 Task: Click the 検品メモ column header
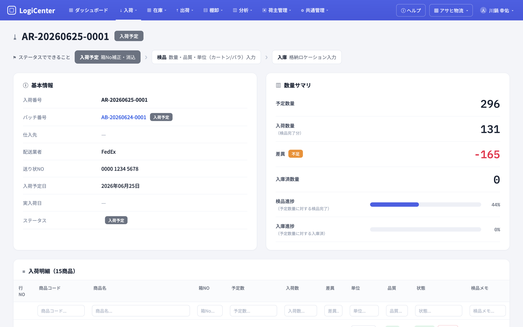[480, 288]
